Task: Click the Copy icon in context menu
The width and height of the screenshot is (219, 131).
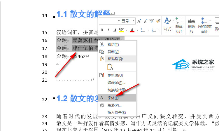Action: coord(102,52)
